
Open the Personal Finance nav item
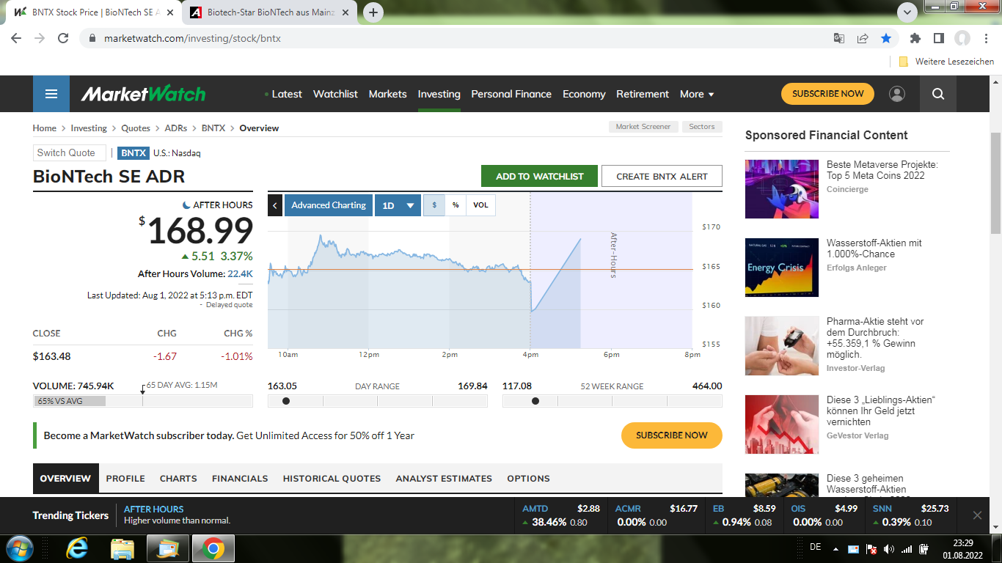(511, 94)
